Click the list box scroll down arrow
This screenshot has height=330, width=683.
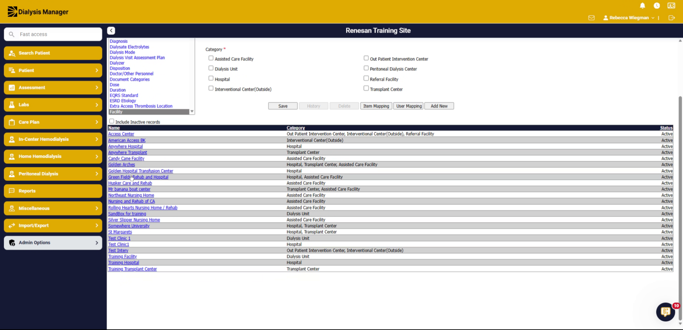(x=192, y=111)
